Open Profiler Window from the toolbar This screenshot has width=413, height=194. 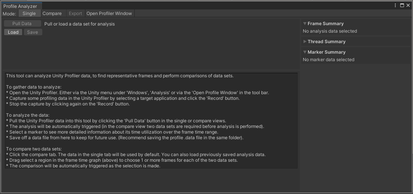[109, 14]
